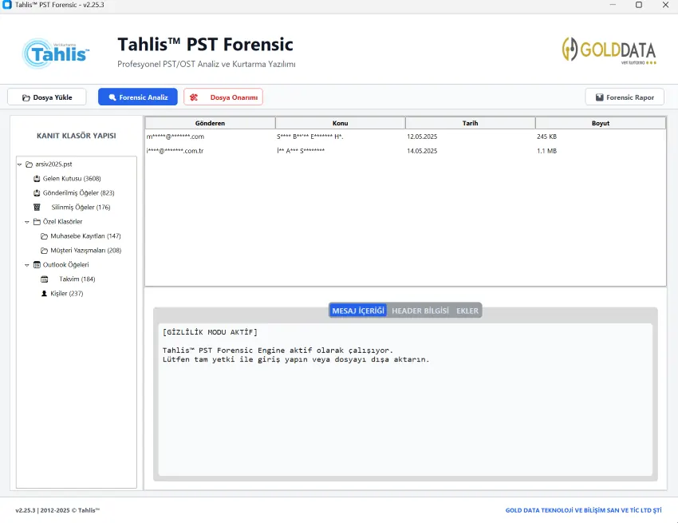Click the Takvim calendar icon

coord(45,279)
